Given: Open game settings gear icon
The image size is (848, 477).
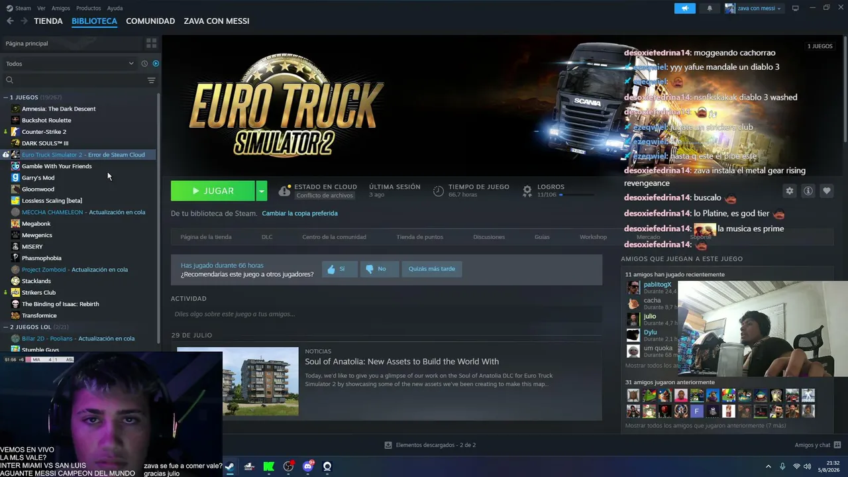Looking at the screenshot, I should 789,191.
